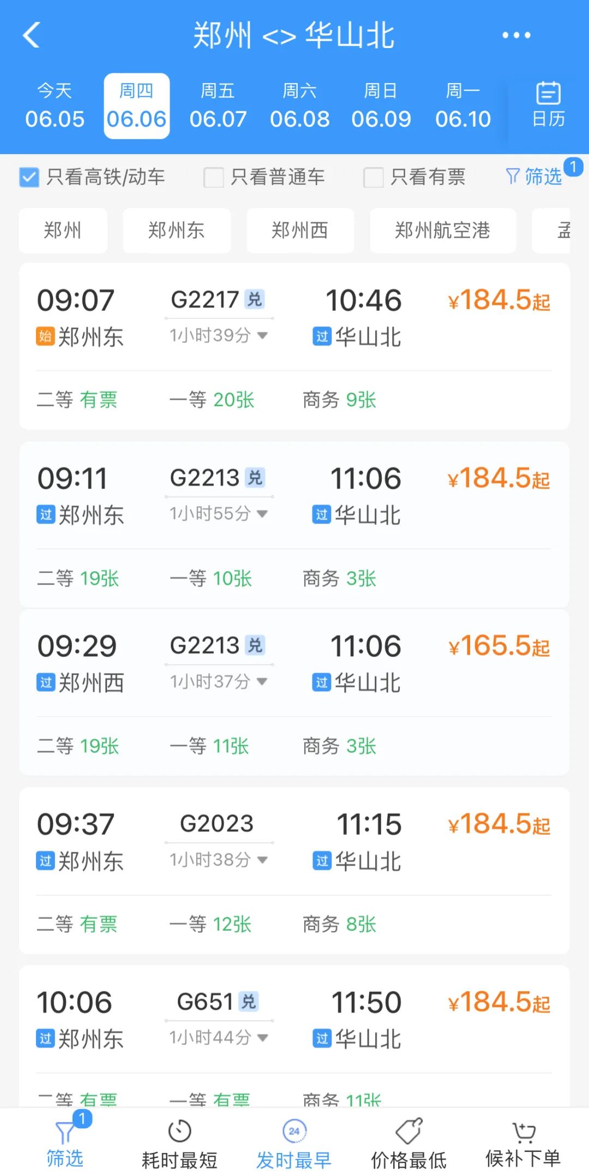The image size is (589, 1176).
Task: Expand the 1小时55分 duration arrow
Action: 262,513
